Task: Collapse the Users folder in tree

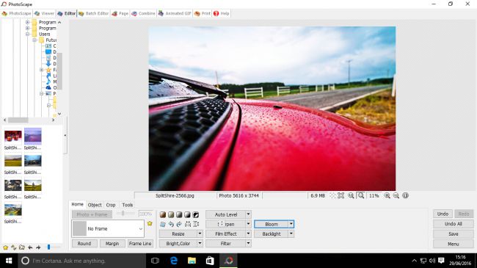Action: point(27,34)
